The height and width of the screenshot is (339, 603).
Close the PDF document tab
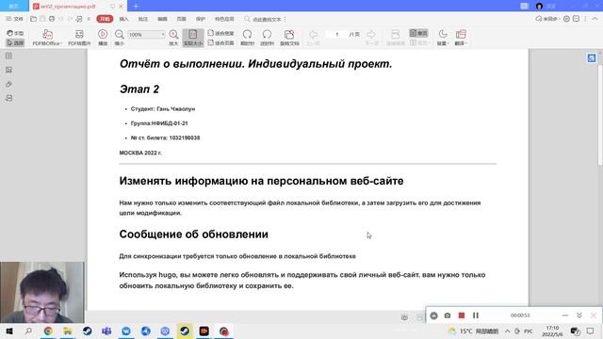[122, 7]
